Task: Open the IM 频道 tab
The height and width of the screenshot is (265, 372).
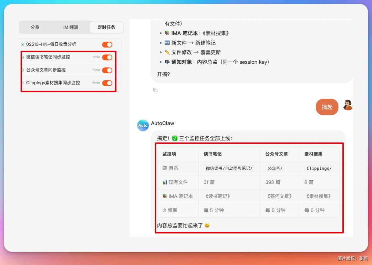Action: (x=70, y=27)
